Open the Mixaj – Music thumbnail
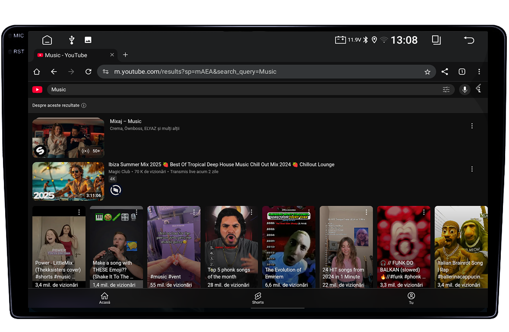Viewport: 509px width, 332px height. pyautogui.click(x=68, y=138)
